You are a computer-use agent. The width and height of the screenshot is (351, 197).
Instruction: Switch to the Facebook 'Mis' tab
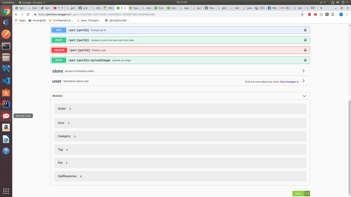coord(273,8)
